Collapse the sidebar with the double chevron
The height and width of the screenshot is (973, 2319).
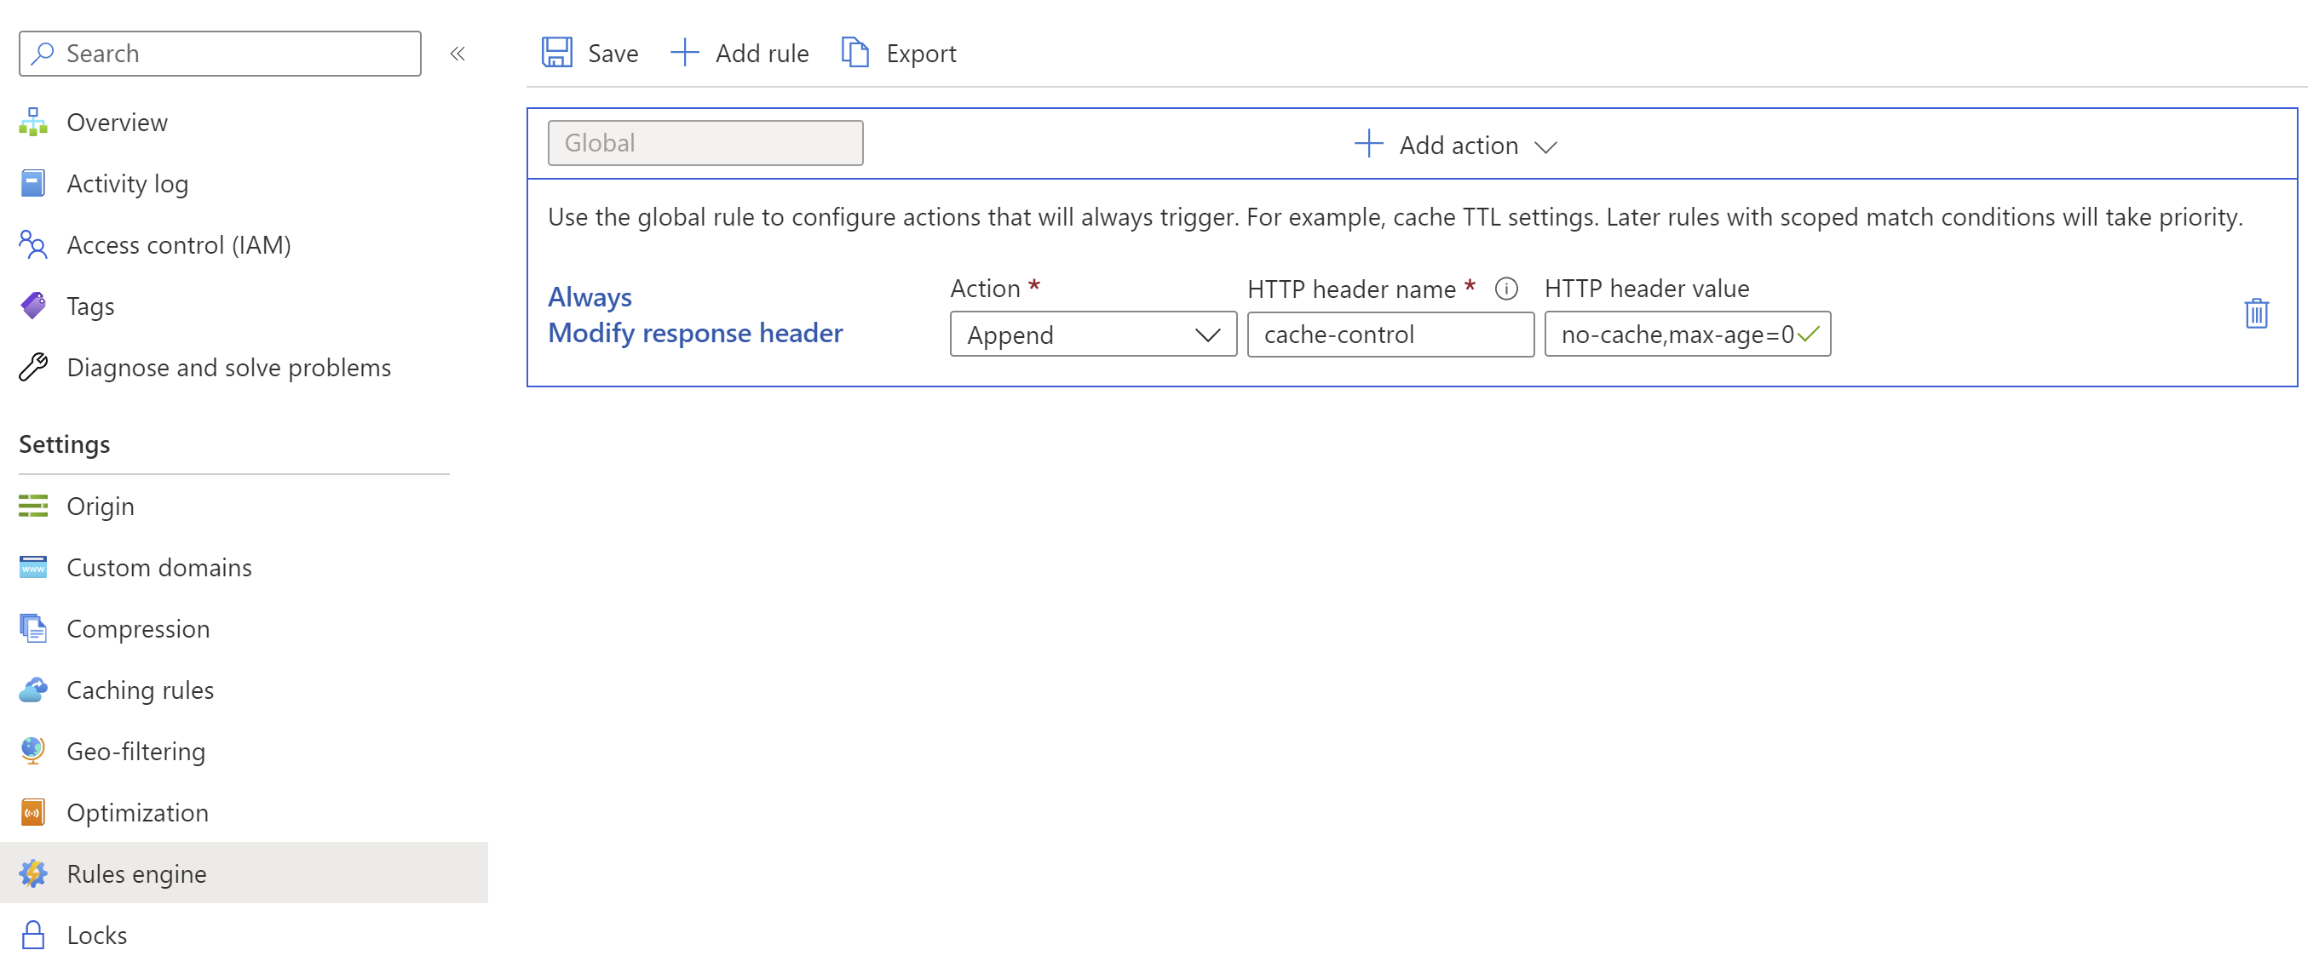457,54
